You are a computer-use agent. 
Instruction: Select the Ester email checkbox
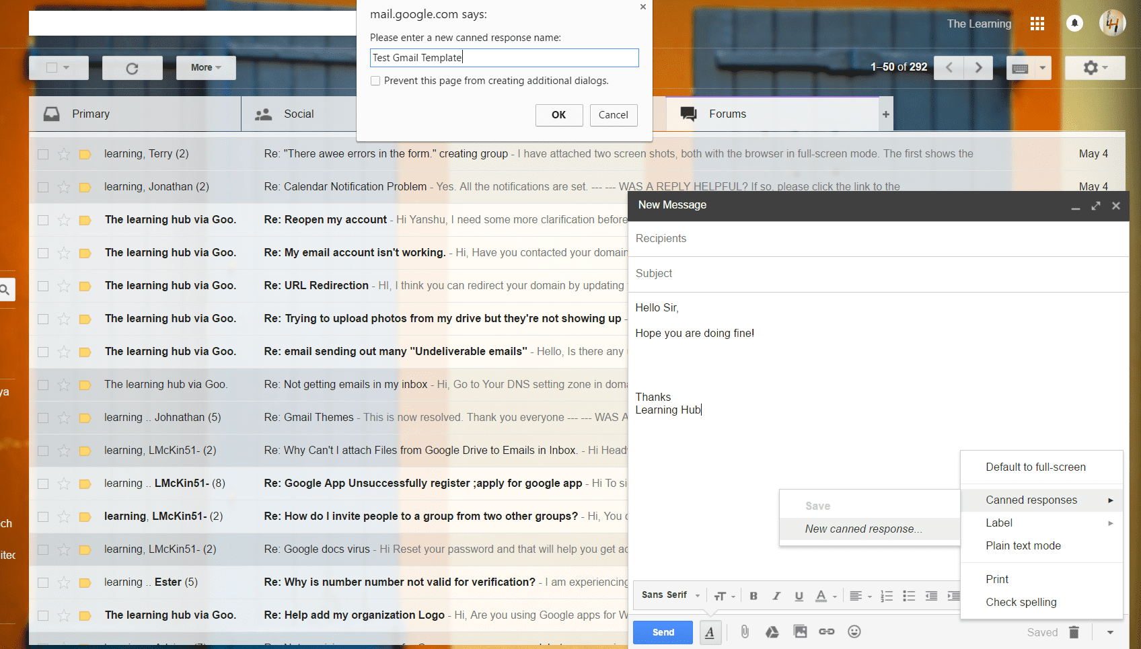[43, 582]
